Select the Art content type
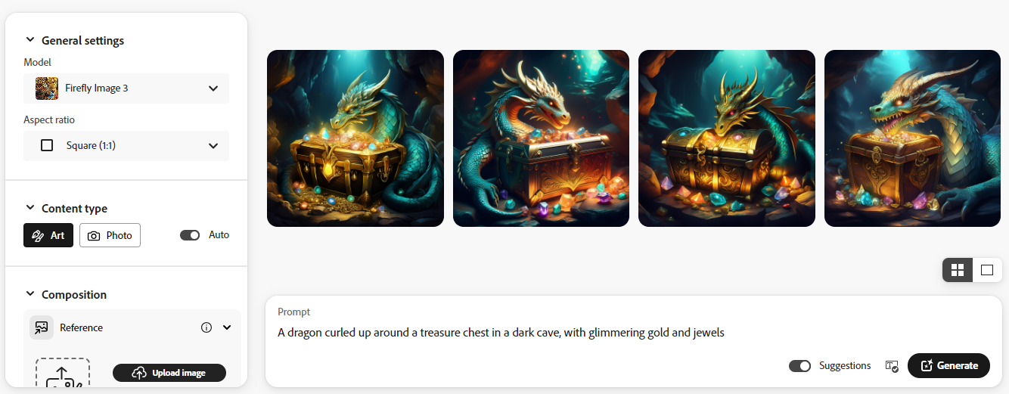Image resolution: width=1009 pixels, height=394 pixels. click(48, 235)
